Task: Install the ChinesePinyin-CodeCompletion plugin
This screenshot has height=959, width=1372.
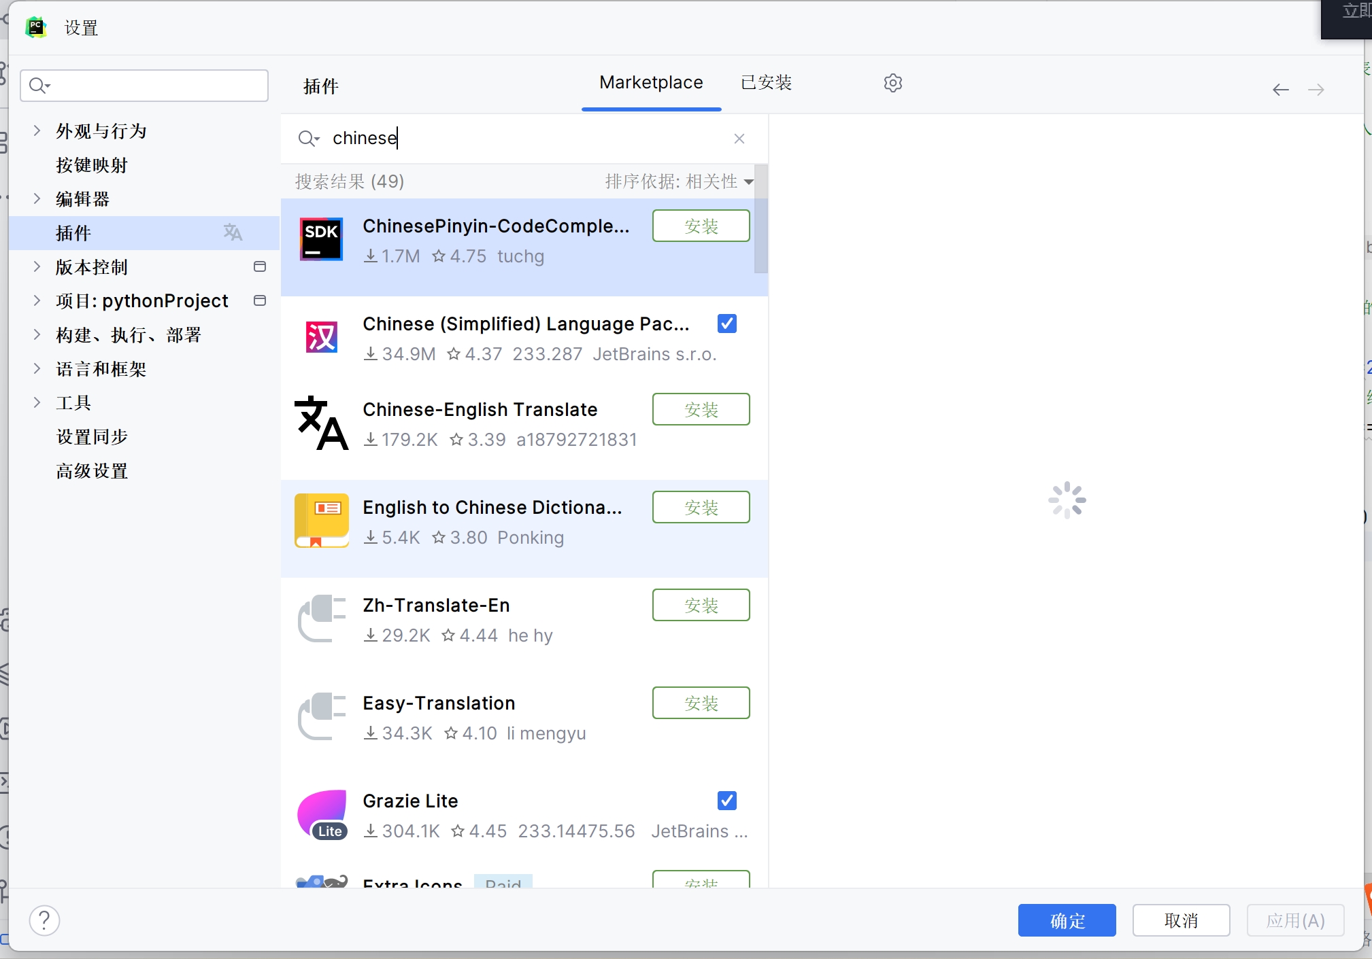Action: tap(701, 226)
